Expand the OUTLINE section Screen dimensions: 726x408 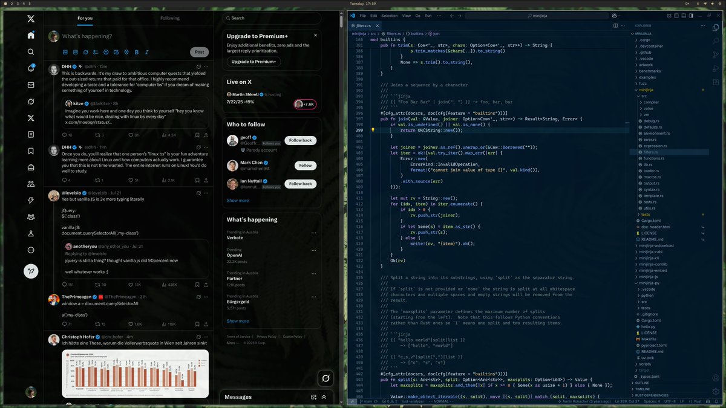(670, 383)
